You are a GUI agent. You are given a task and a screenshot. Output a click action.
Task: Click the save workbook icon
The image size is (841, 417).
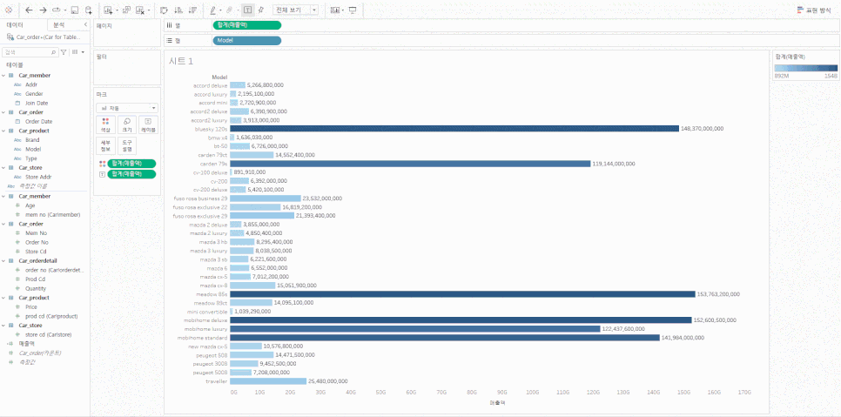click(75, 10)
